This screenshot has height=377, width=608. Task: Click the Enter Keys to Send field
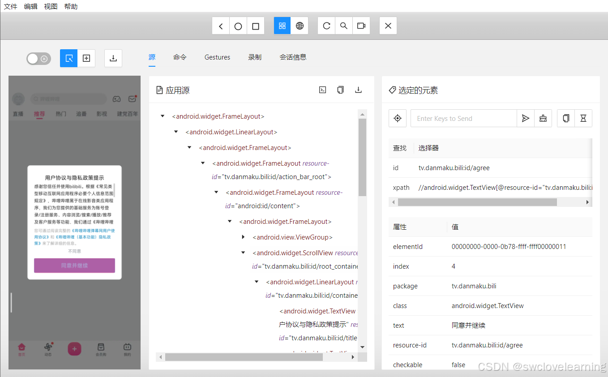(x=464, y=118)
